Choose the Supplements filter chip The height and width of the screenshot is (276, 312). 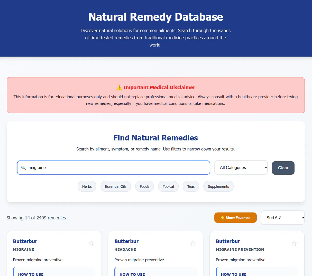point(218,186)
